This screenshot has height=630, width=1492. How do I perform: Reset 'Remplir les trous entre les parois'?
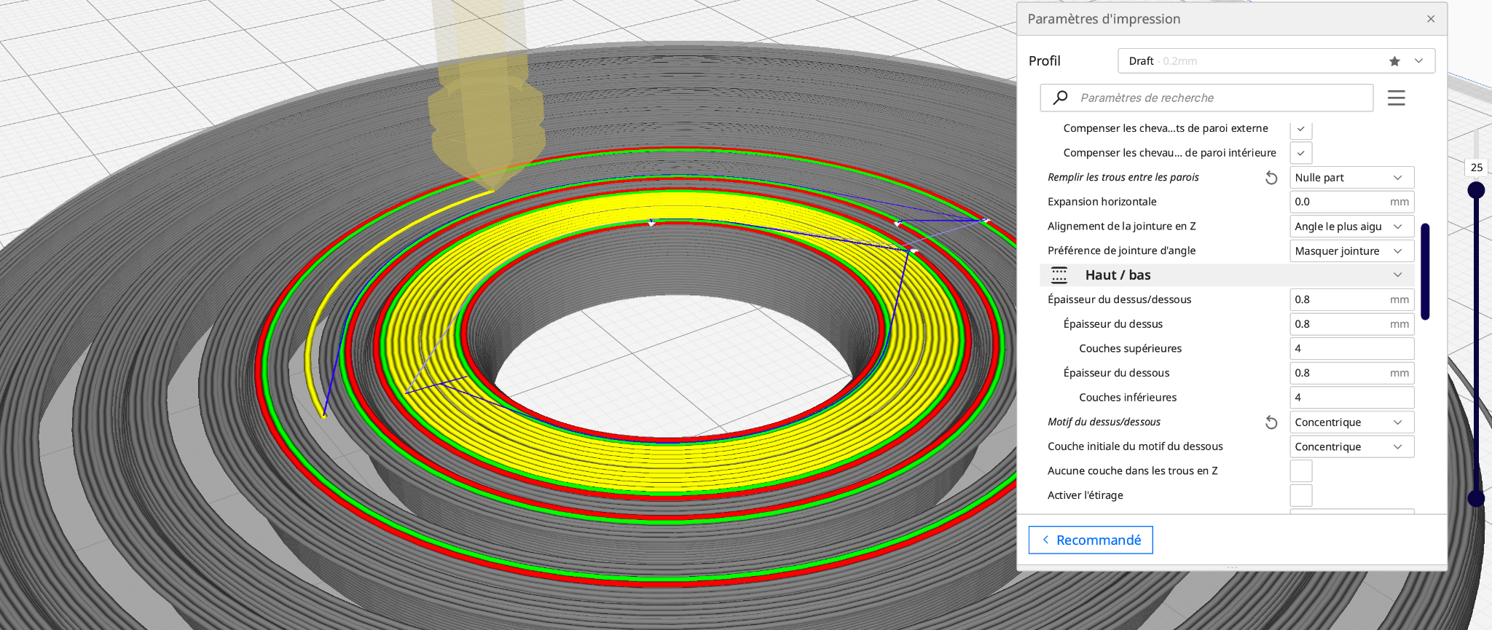click(x=1271, y=178)
